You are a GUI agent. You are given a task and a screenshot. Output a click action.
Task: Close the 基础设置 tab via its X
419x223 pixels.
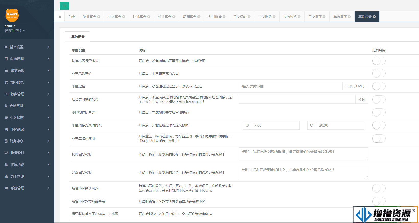point(374,17)
